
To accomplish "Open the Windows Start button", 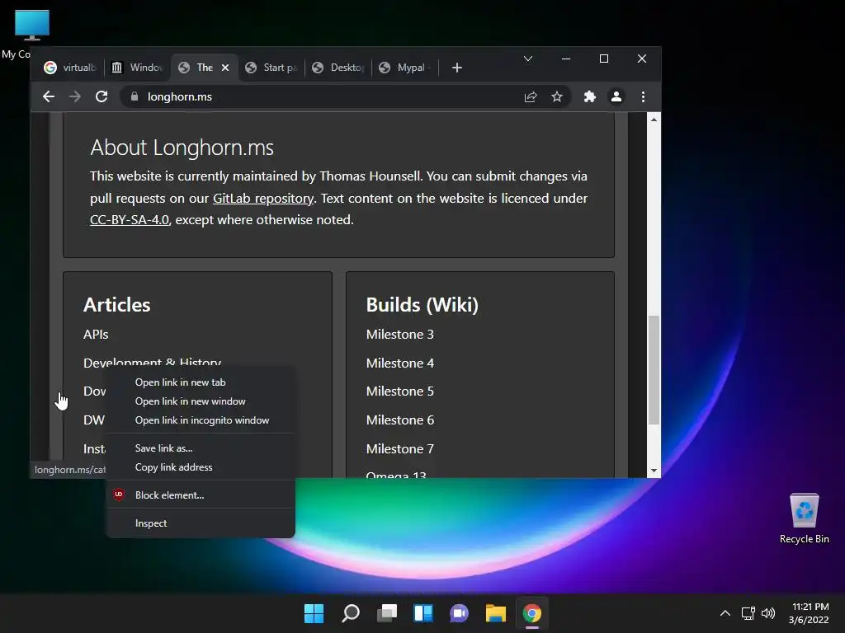I will point(314,613).
